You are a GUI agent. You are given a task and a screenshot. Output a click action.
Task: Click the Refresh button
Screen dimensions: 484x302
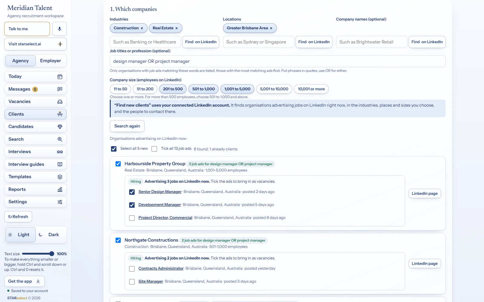click(18, 217)
